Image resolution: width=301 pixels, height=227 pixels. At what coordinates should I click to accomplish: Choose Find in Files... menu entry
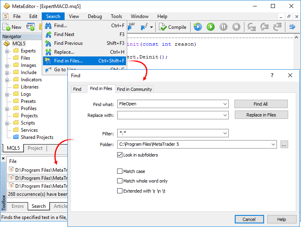coord(84,61)
